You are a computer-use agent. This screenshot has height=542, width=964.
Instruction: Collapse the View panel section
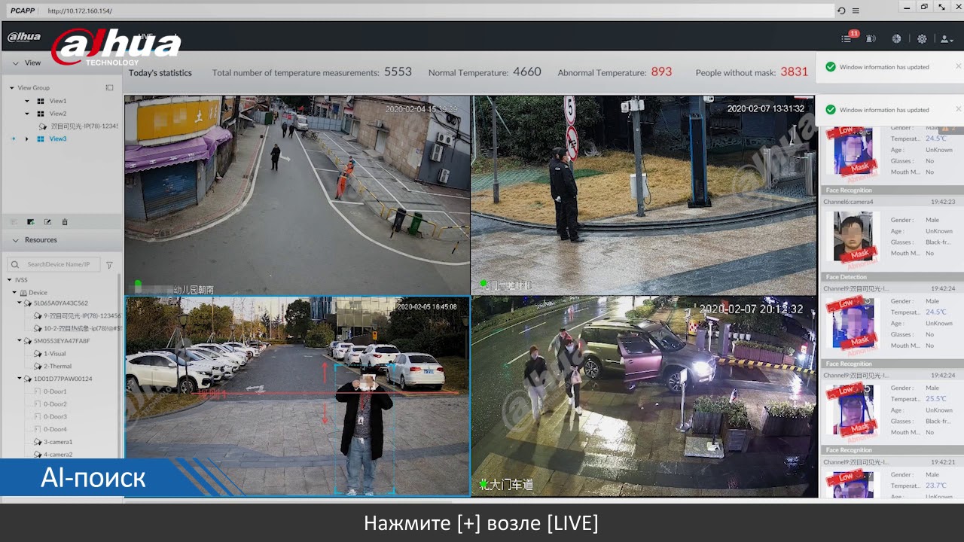16,63
